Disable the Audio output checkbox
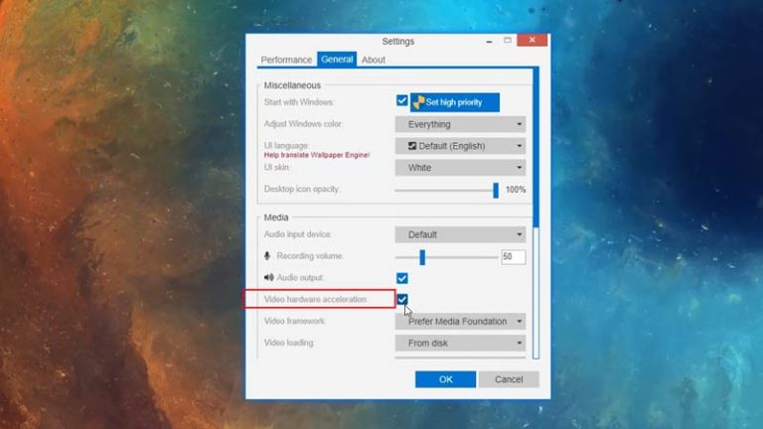The height and width of the screenshot is (429, 763). coord(402,278)
